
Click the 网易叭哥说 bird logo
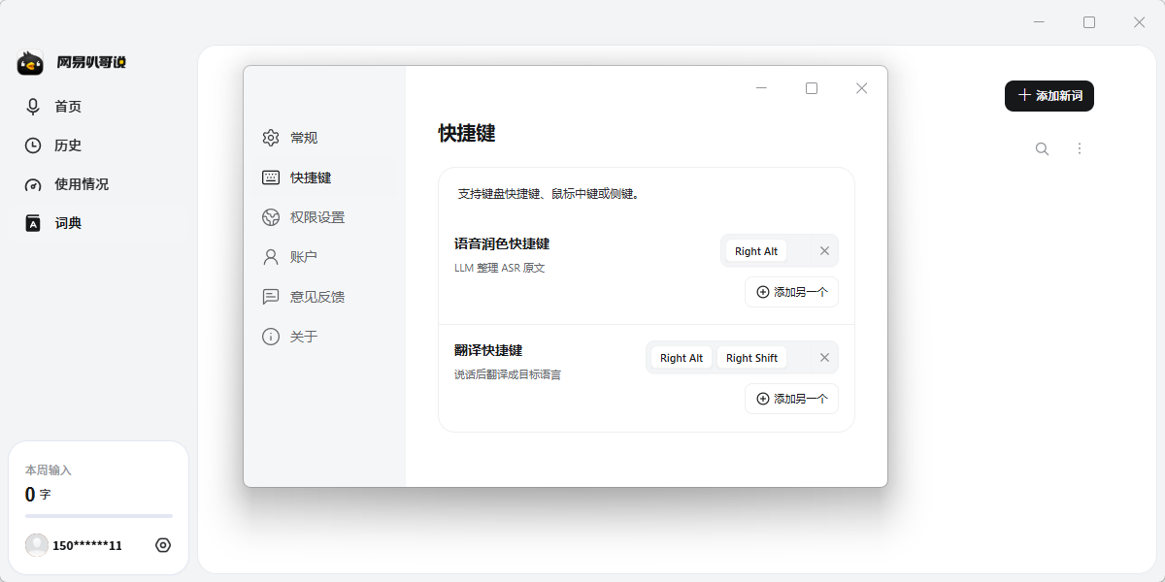pyautogui.click(x=31, y=63)
